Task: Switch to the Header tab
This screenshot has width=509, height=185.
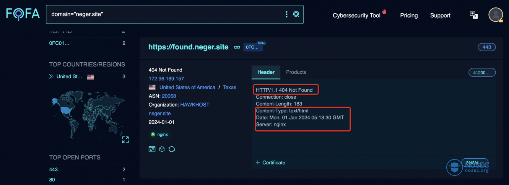Action: point(266,72)
